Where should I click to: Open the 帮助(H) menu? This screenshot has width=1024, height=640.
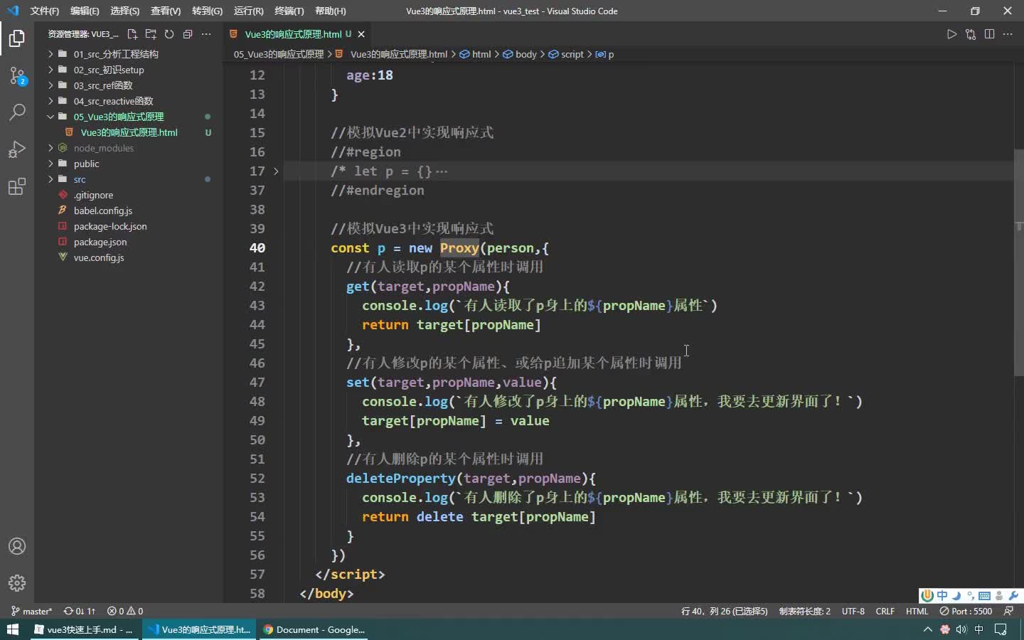331,11
